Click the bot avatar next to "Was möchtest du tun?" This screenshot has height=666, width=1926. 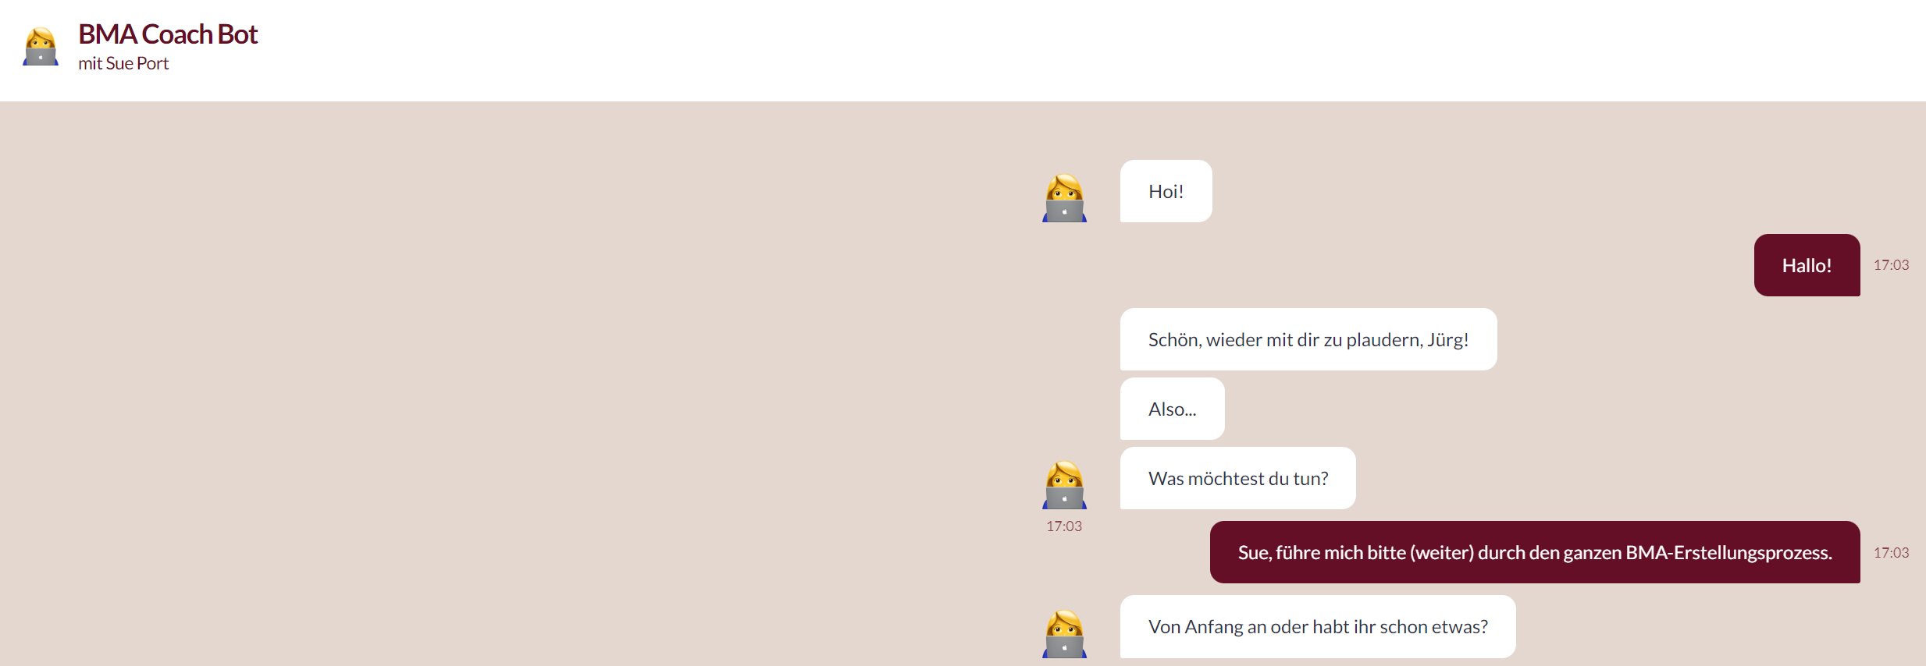pyautogui.click(x=1064, y=485)
